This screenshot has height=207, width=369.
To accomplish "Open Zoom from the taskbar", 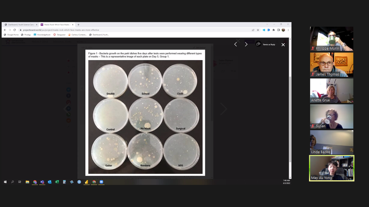I will click(101, 182).
